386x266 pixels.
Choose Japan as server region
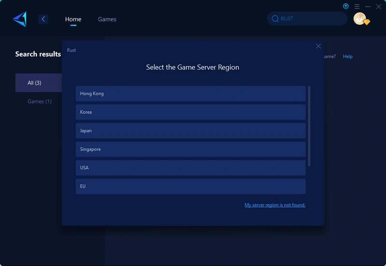(190, 131)
